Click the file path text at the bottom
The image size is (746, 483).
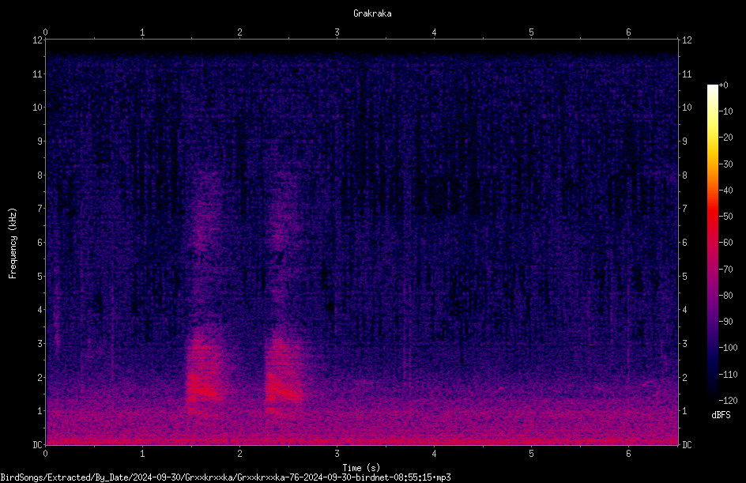pos(225,477)
